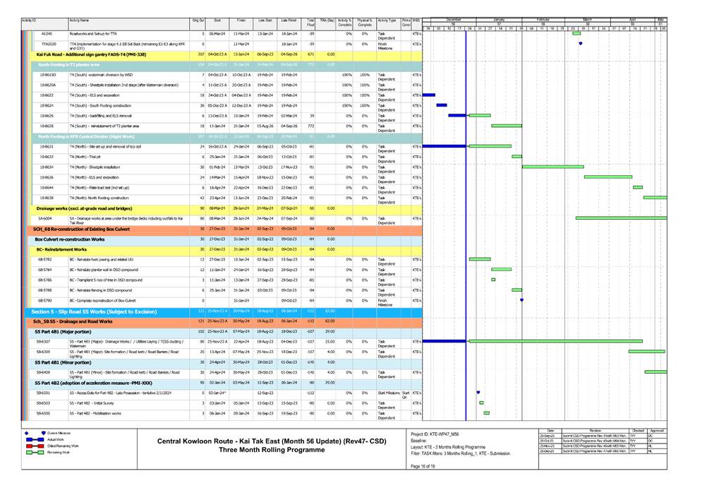707x500 pixels.
Task: Click the 6B-5790 finish milestone marker
Action: click(521, 300)
